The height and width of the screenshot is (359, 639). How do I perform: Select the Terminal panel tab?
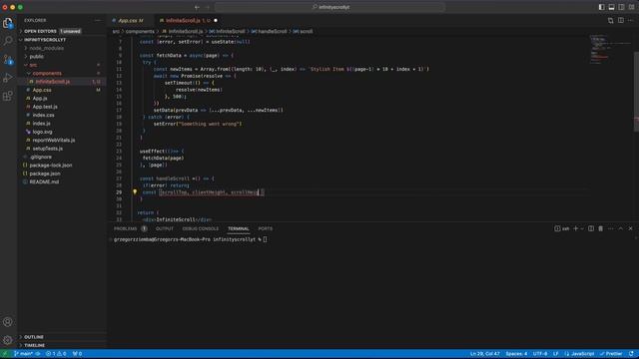click(239, 228)
